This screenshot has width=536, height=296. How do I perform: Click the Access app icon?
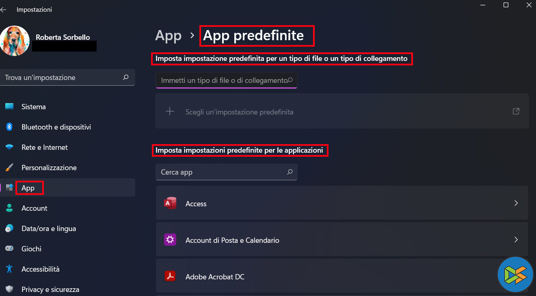[x=170, y=203]
